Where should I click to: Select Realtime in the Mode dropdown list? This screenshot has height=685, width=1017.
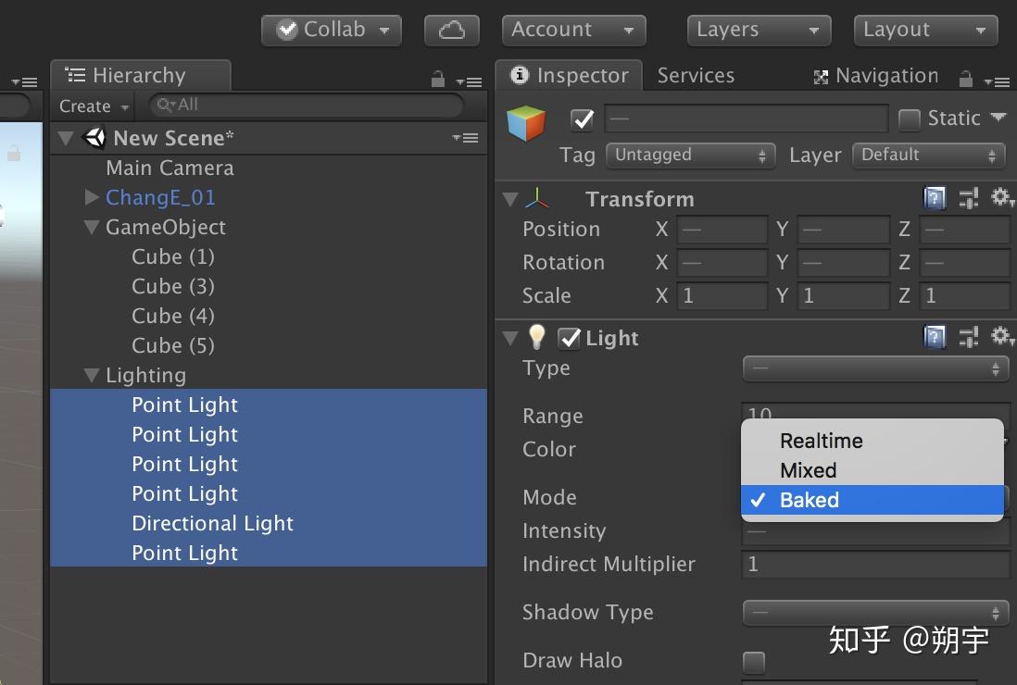click(821, 441)
